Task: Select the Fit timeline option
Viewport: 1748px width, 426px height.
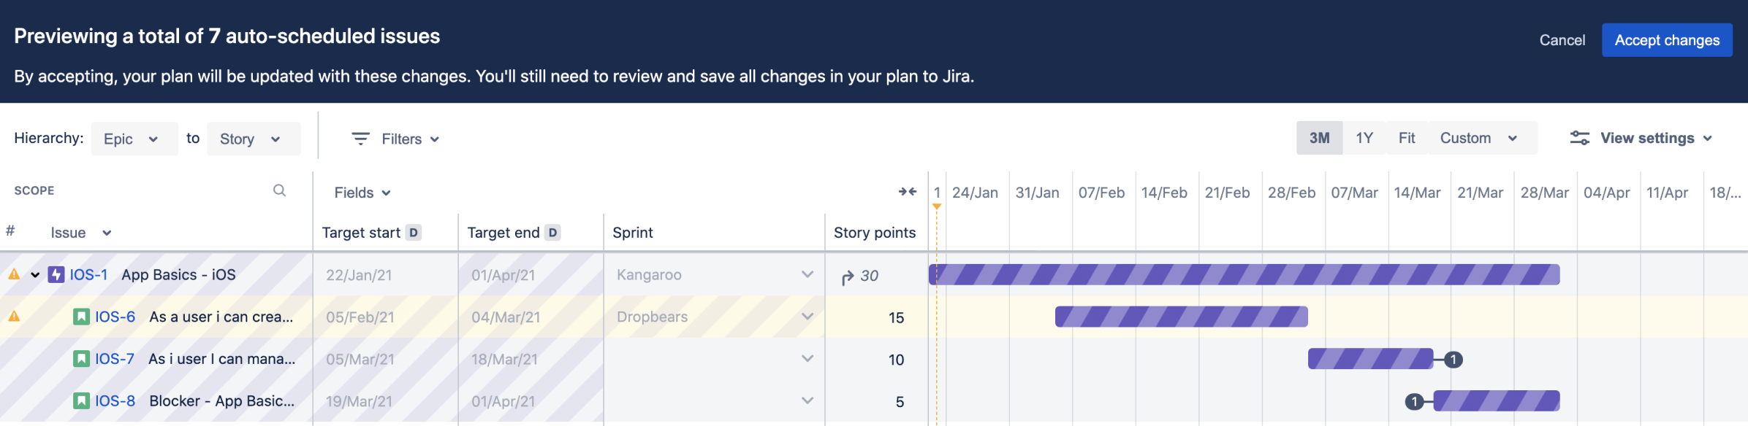Action: pos(1406,139)
